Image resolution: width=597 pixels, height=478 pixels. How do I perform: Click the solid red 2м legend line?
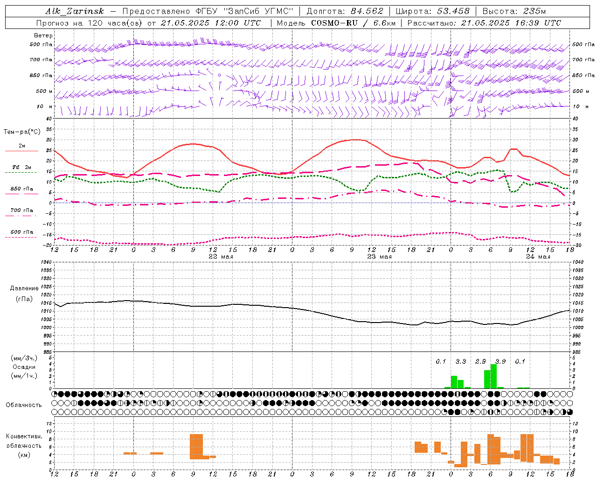21,151
